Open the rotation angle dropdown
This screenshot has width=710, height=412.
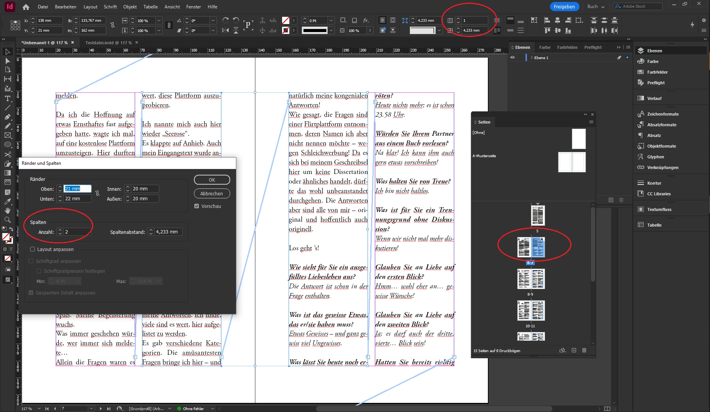tap(213, 21)
